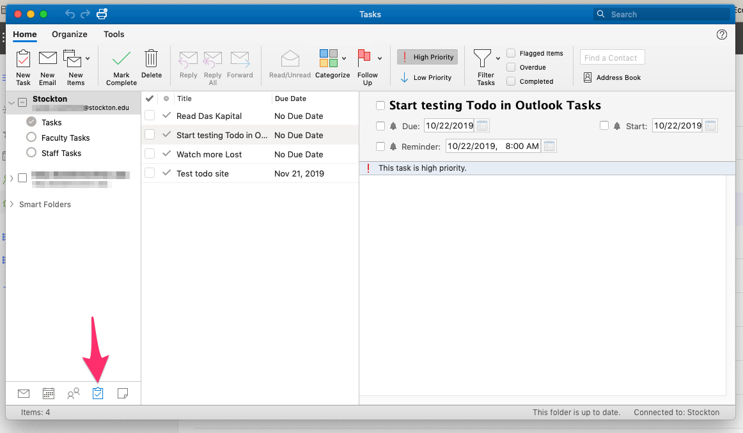Open the Start date calendar picker
The image size is (743, 433).
pyautogui.click(x=710, y=125)
